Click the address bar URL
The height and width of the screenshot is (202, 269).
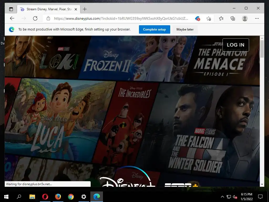[121, 19]
